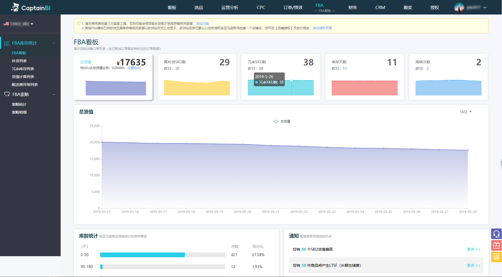This screenshot has height=277, width=502.
Task: Select 补货列表 in the sidebar
Action: (x=19, y=61)
